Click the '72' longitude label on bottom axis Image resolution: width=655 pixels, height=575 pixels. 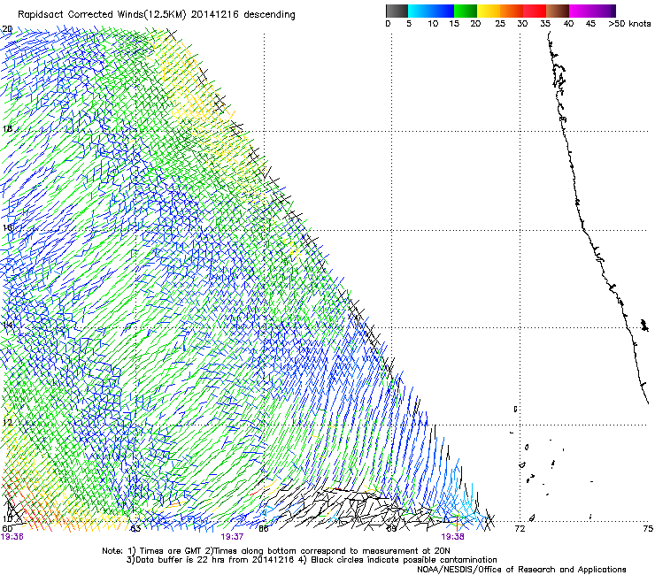pyautogui.click(x=520, y=529)
